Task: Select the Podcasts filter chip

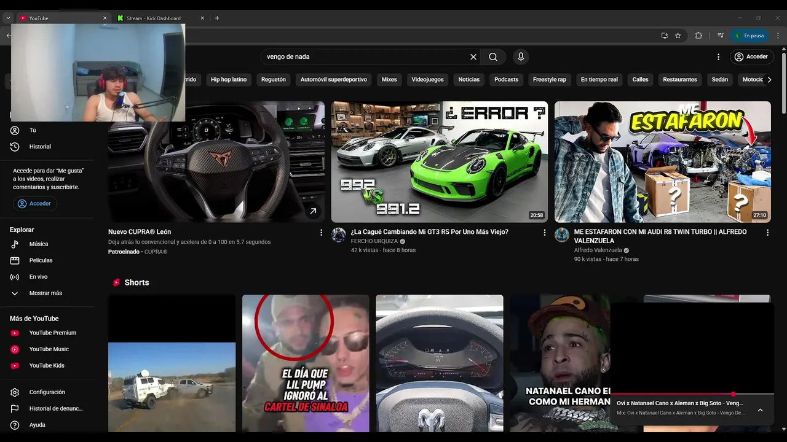Action: (506, 79)
